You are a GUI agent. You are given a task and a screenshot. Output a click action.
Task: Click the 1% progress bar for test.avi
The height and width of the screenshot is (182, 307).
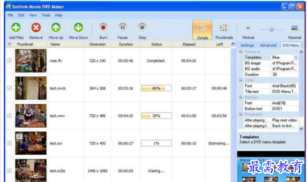156,143
